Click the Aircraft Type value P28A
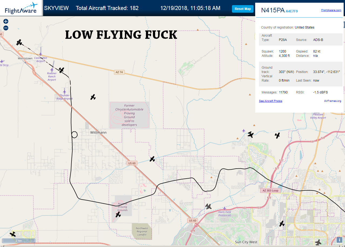 click(283, 40)
